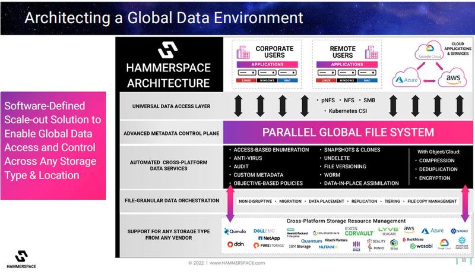Click the Scality vendor logo
Image resolution: width=475 pixels, height=273 pixels.
point(376,241)
